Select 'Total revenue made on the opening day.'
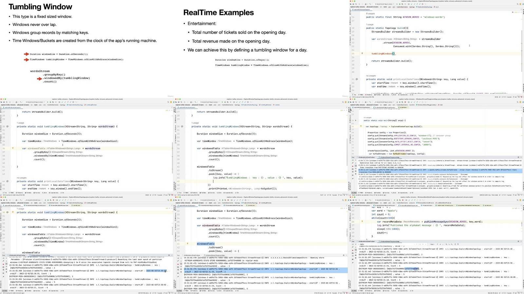Viewport: 524px width, 294px height. (231, 41)
